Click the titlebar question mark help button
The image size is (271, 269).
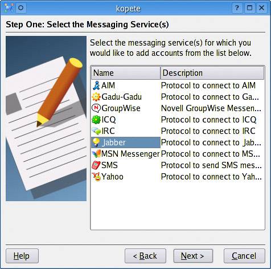(237, 8)
